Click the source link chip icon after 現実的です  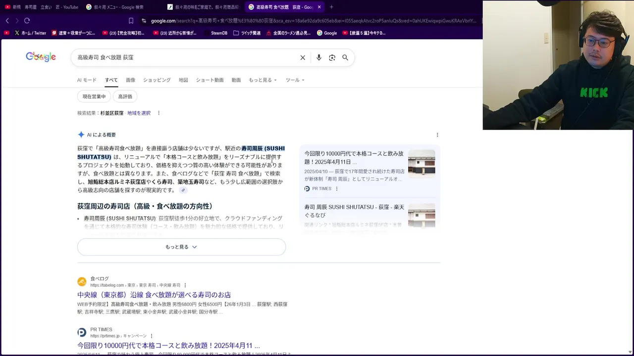[x=183, y=190]
